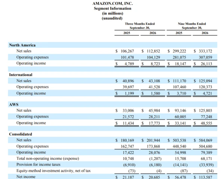Click the "Net sales" label under North America
224x179 pixels.
[x=24, y=51]
